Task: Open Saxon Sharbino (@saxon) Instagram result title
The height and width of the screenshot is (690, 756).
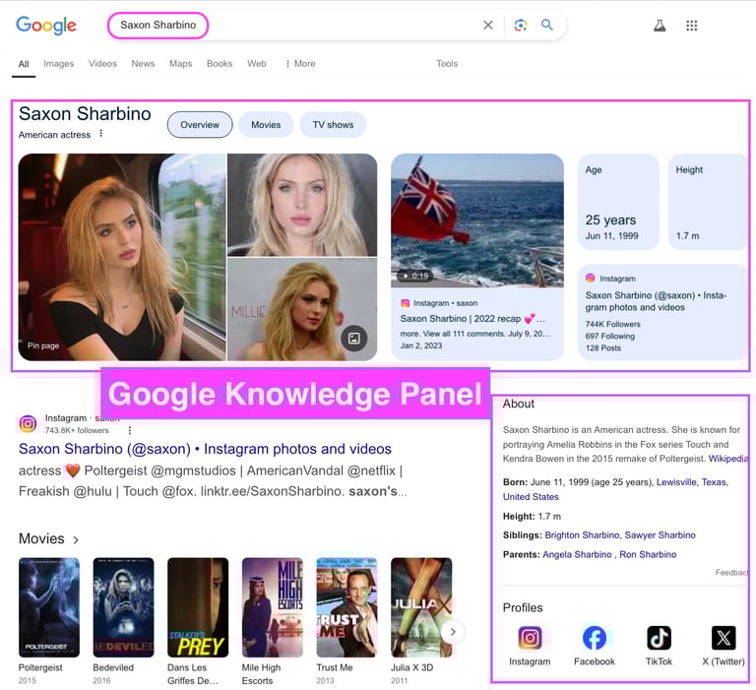Action: 205,449
